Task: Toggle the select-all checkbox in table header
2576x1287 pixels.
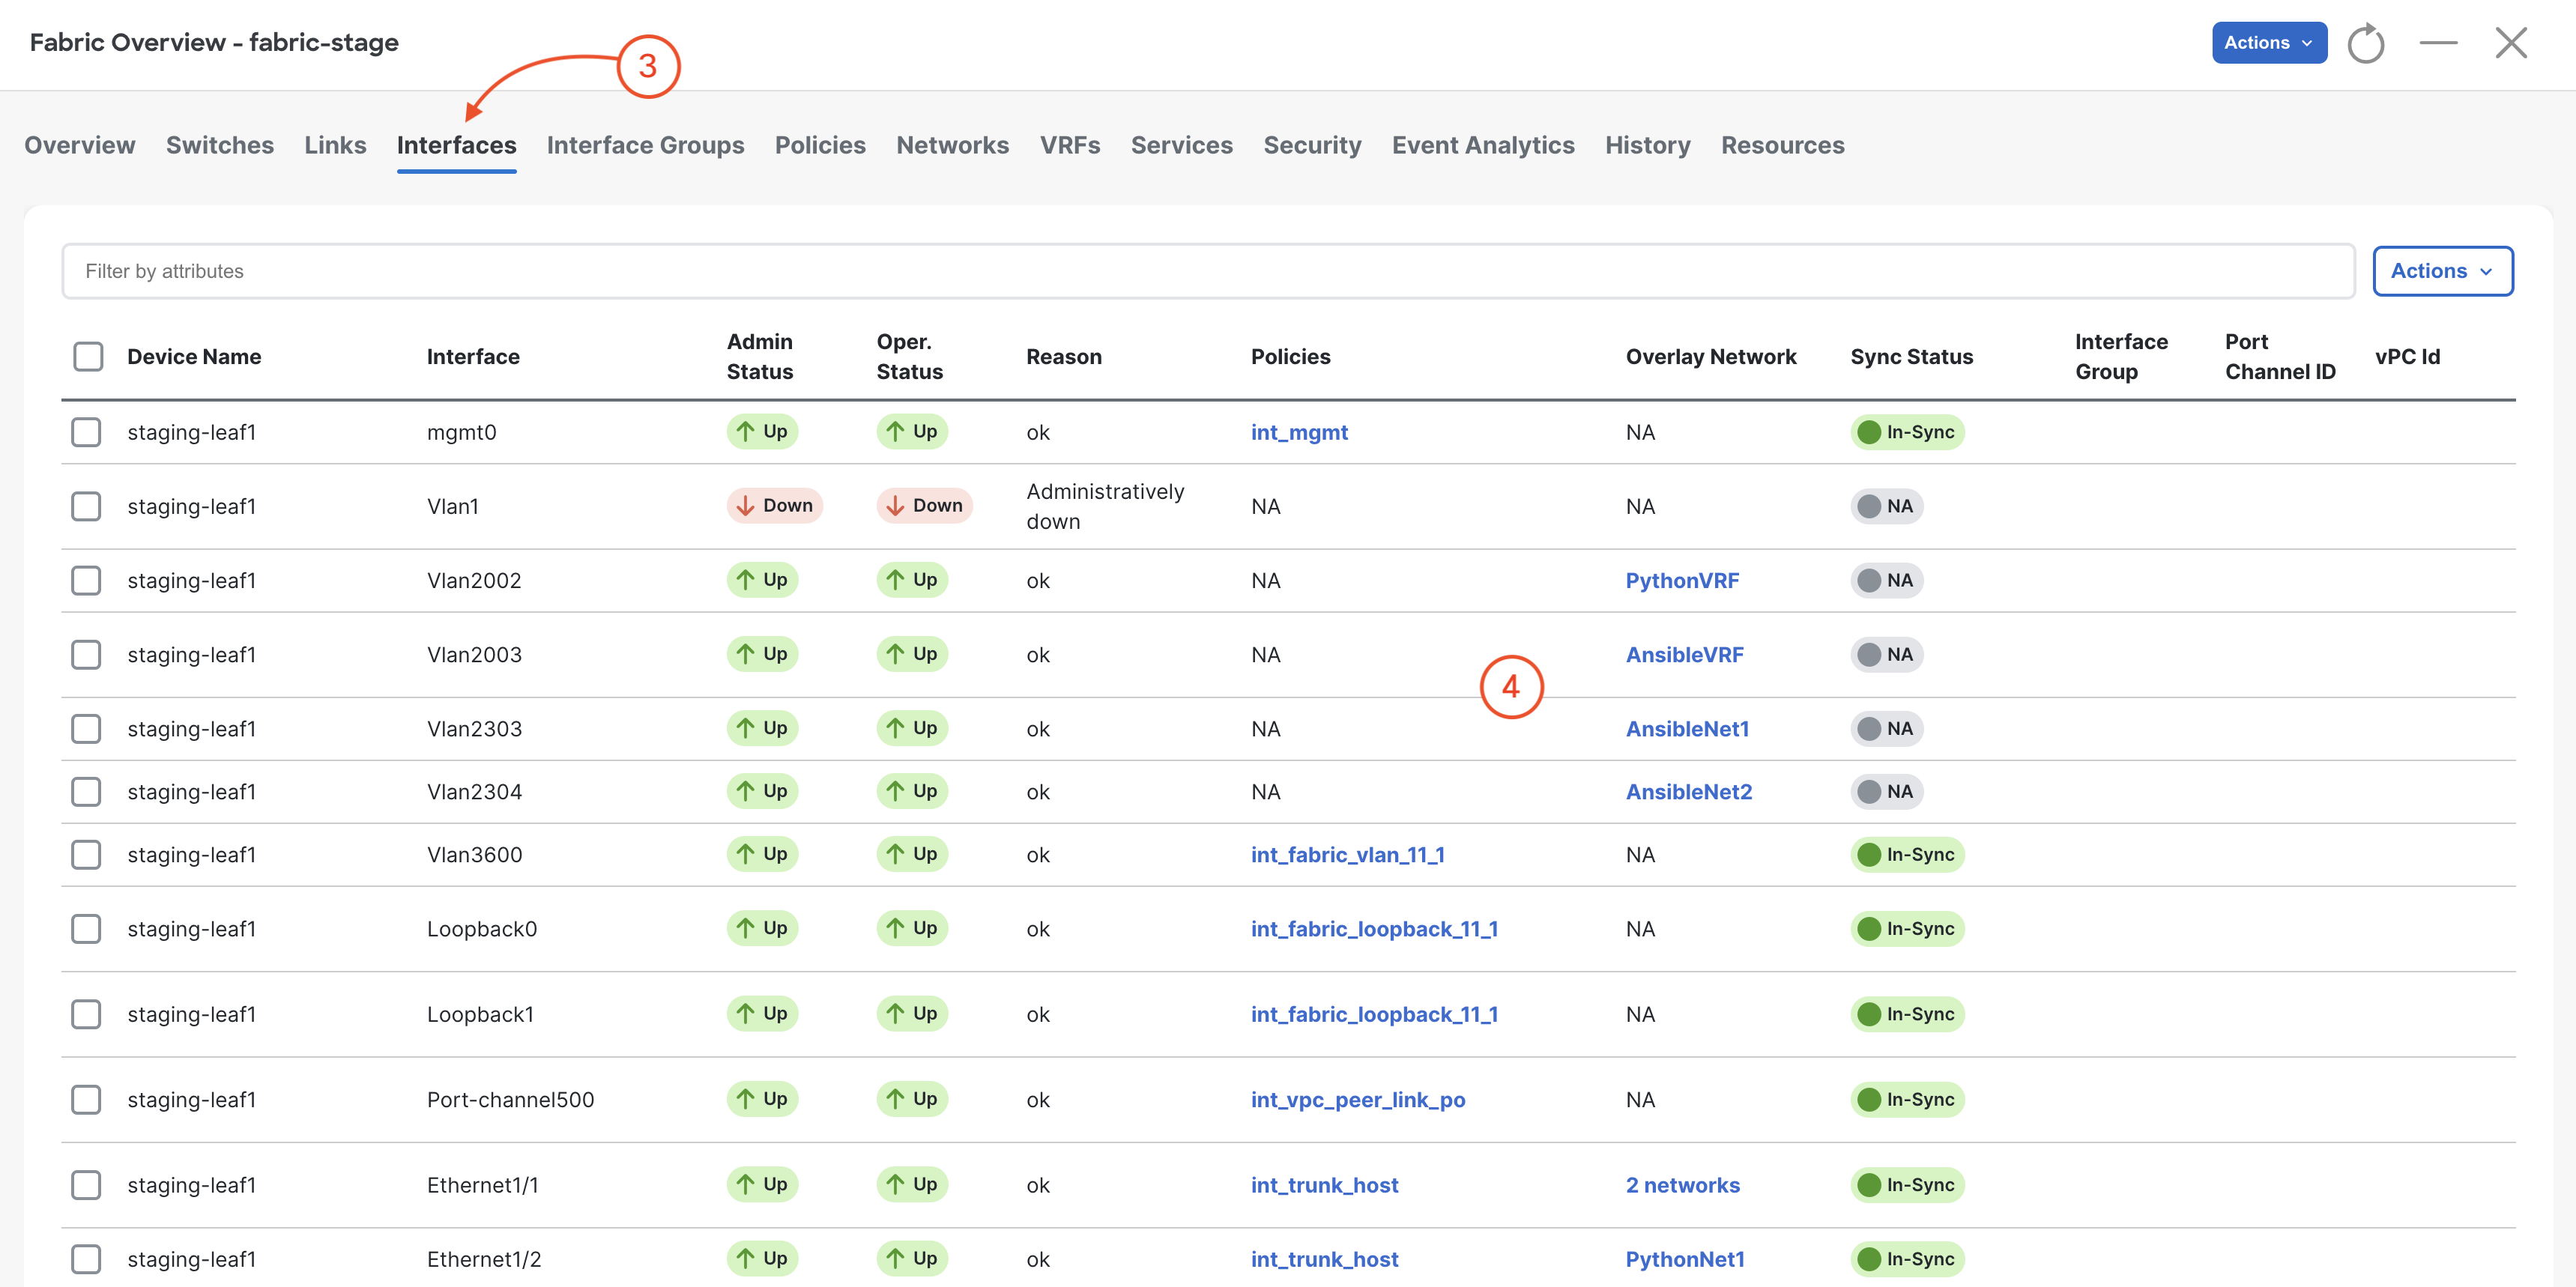Action: 88,357
